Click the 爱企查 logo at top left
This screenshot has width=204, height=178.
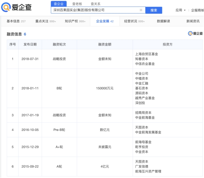[17, 7]
